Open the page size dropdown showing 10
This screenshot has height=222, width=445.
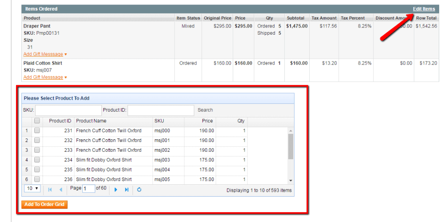pos(32,189)
